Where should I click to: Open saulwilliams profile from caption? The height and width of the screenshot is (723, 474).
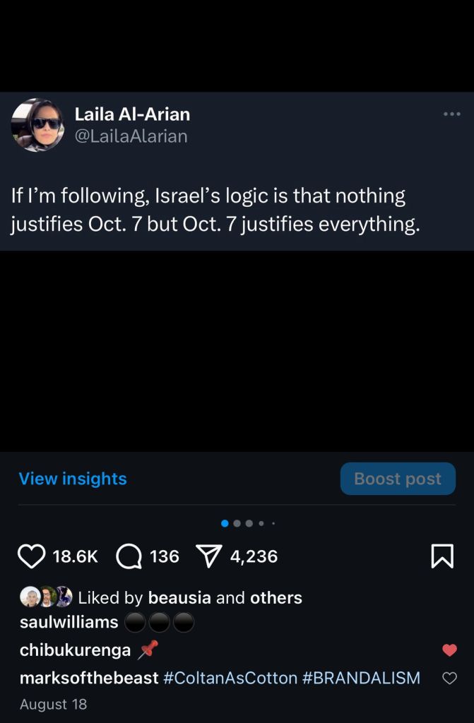tap(69, 622)
